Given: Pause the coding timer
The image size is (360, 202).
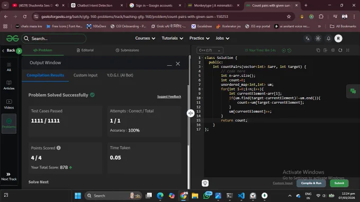Looking at the screenshot, I should 284,50.
